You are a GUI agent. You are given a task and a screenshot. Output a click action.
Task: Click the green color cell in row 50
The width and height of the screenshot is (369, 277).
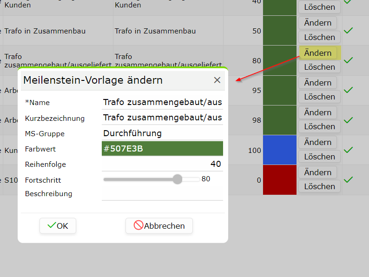pyautogui.click(x=280, y=31)
